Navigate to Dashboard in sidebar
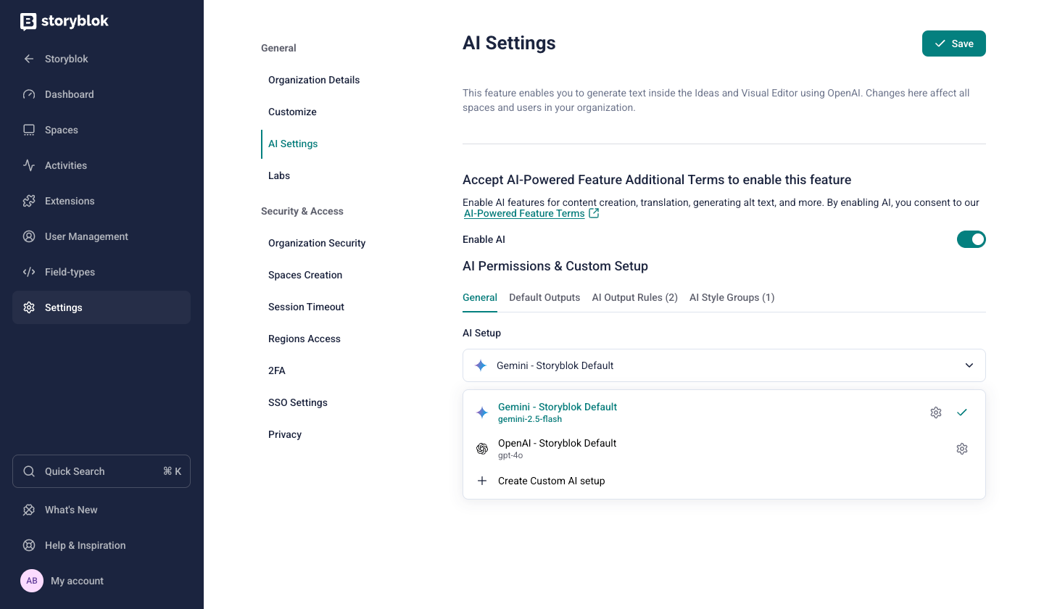Screen dimensions: 1044x609 pyautogui.click(x=101, y=94)
